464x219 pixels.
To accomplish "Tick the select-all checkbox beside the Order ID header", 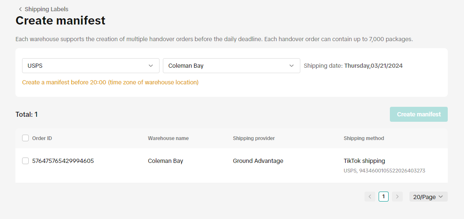I will tap(25, 138).
